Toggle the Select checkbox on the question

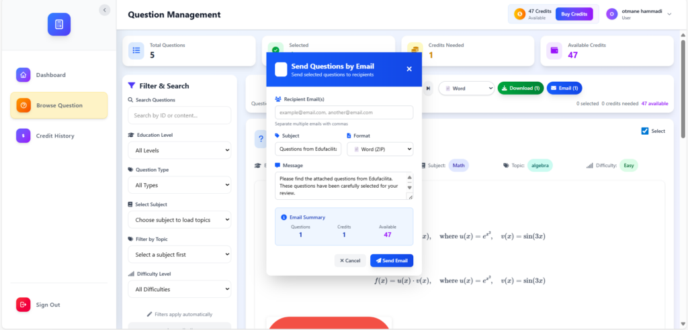pyautogui.click(x=644, y=131)
